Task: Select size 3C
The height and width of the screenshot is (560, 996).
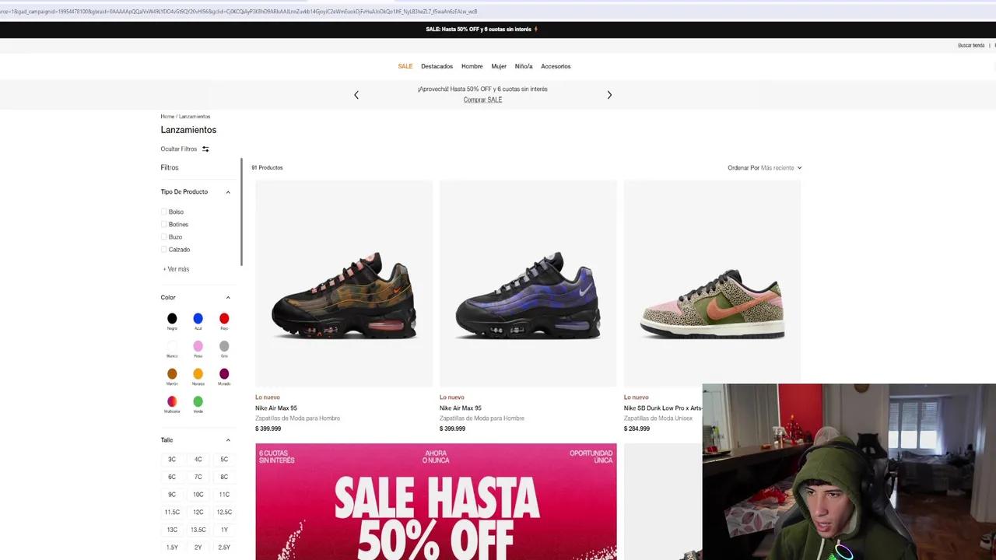Action: 172,460
